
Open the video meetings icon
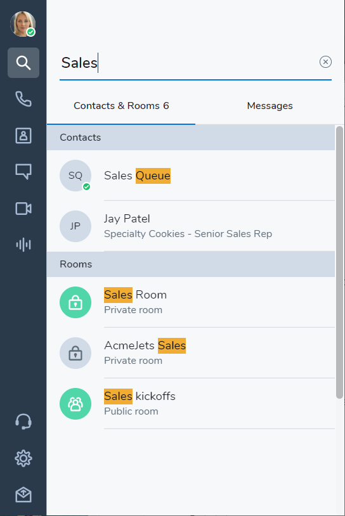tap(23, 209)
